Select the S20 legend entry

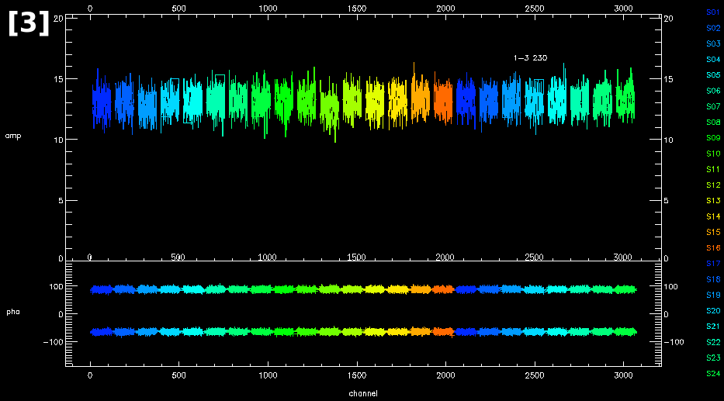(x=713, y=311)
